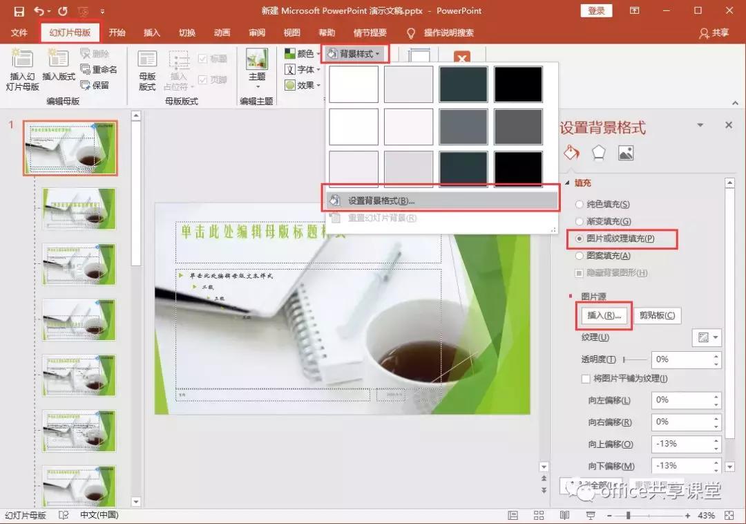Select the Fill paint bucket icon
This screenshot has width=746, height=524.
[571, 153]
